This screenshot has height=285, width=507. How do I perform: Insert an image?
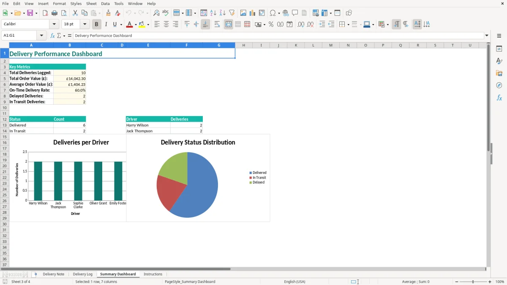pyautogui.click(x=243, y=13)
